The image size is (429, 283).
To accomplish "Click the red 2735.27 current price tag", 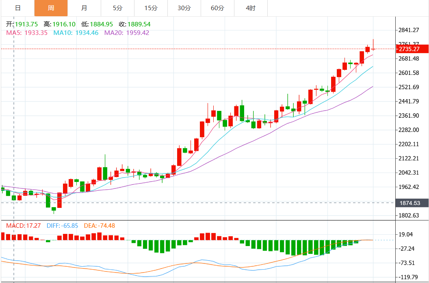I will (412, 49).
